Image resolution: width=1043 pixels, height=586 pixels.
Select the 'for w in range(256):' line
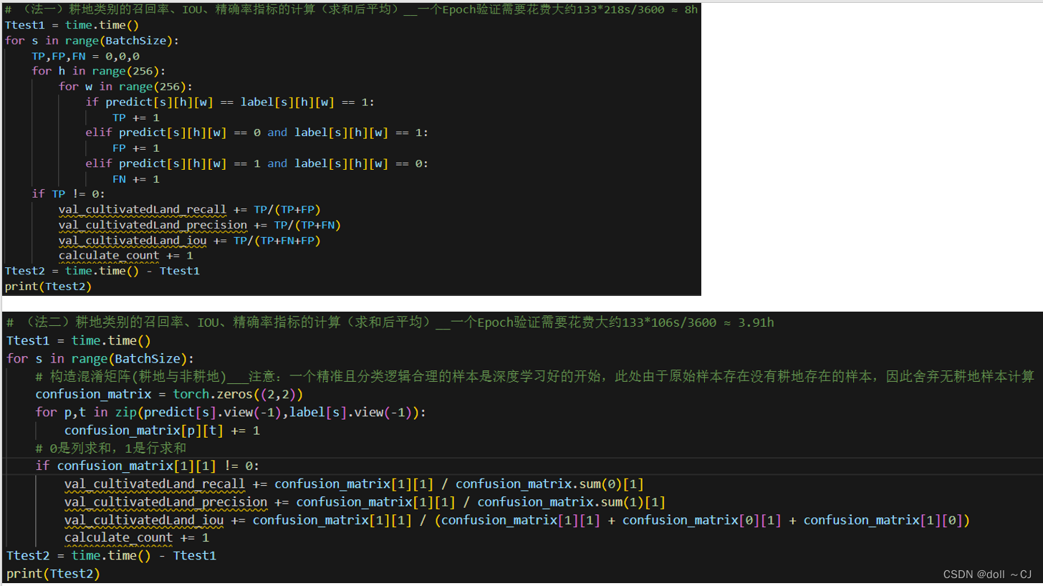(x=126, y=87)
